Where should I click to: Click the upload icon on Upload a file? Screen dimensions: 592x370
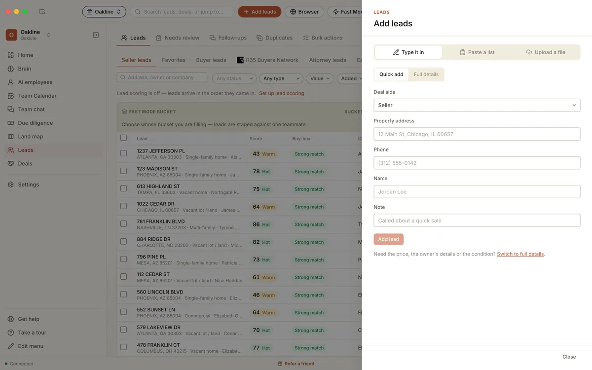click(529, 52)
